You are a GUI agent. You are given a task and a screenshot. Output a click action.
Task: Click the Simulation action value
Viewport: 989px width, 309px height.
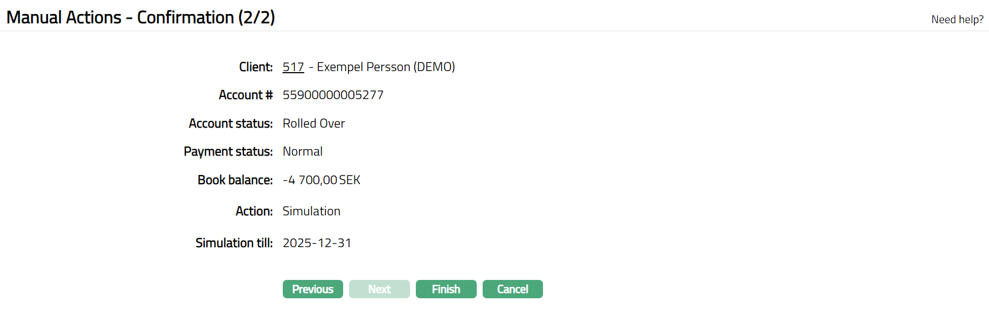[311, 212]
